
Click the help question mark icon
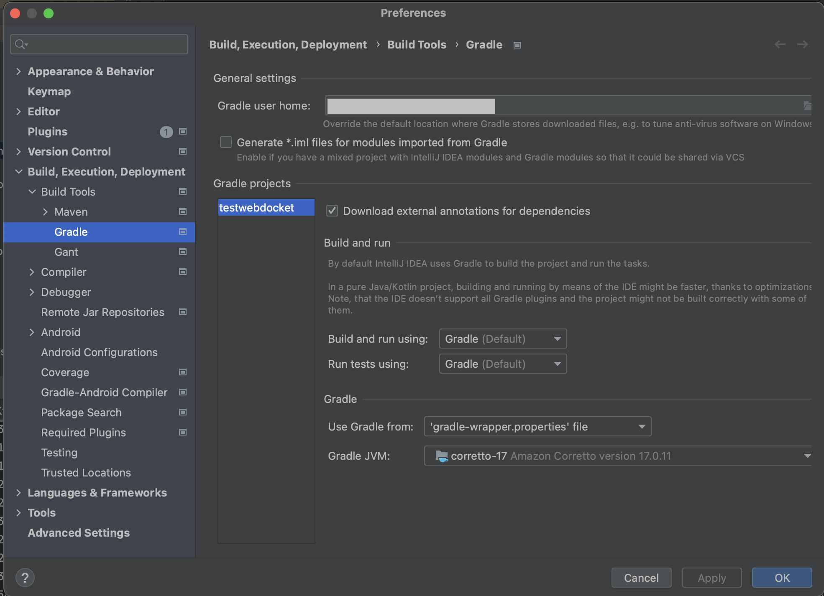pos(25,578)
